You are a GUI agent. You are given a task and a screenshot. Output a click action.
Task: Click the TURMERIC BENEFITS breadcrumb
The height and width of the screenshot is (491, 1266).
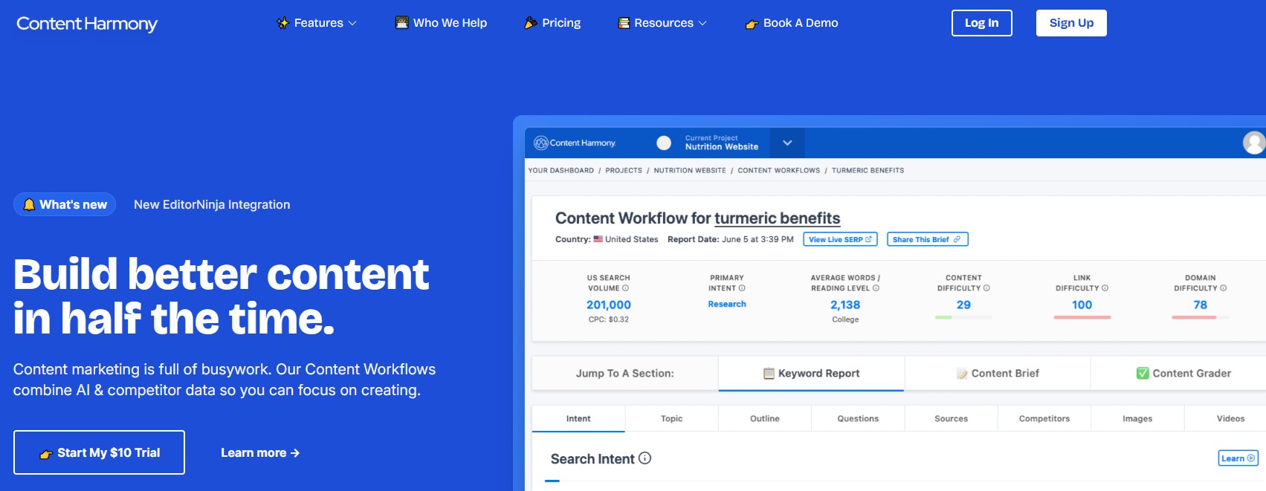point(868,170)
